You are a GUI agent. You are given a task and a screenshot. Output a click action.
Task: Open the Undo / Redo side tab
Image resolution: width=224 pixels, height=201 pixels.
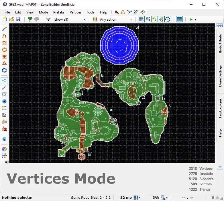pyautogui.click(x=220, y=44)
